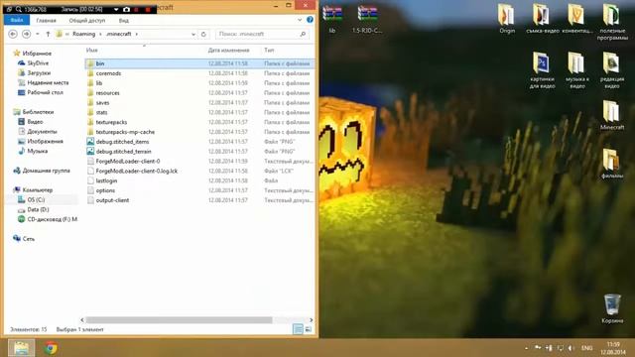635x357 pixels.
Task: Click the recorder zoom magnifier icon
Action: click(x=19, y=9)
